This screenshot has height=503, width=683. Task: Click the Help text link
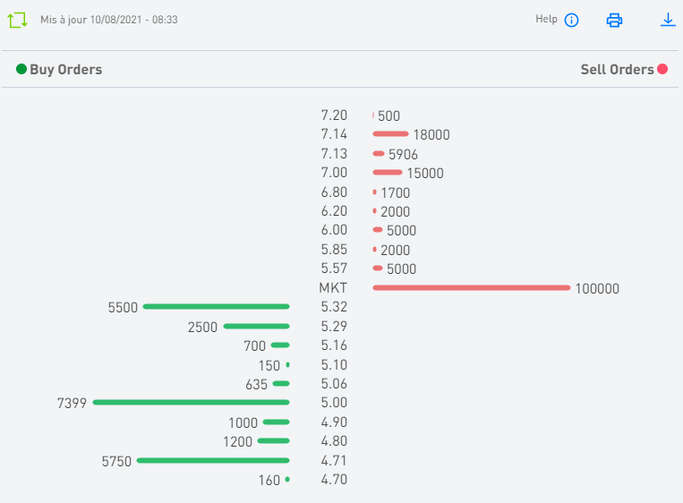coord(546,19)
